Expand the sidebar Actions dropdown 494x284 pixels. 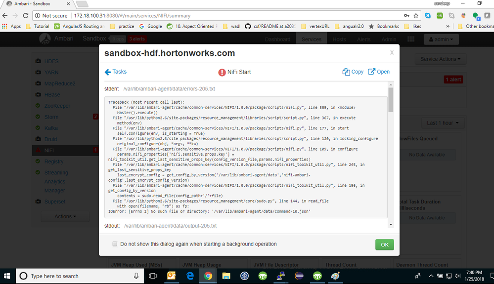coord(65,216)
